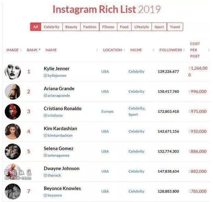Open the Europe location link

tap(107, 111)
